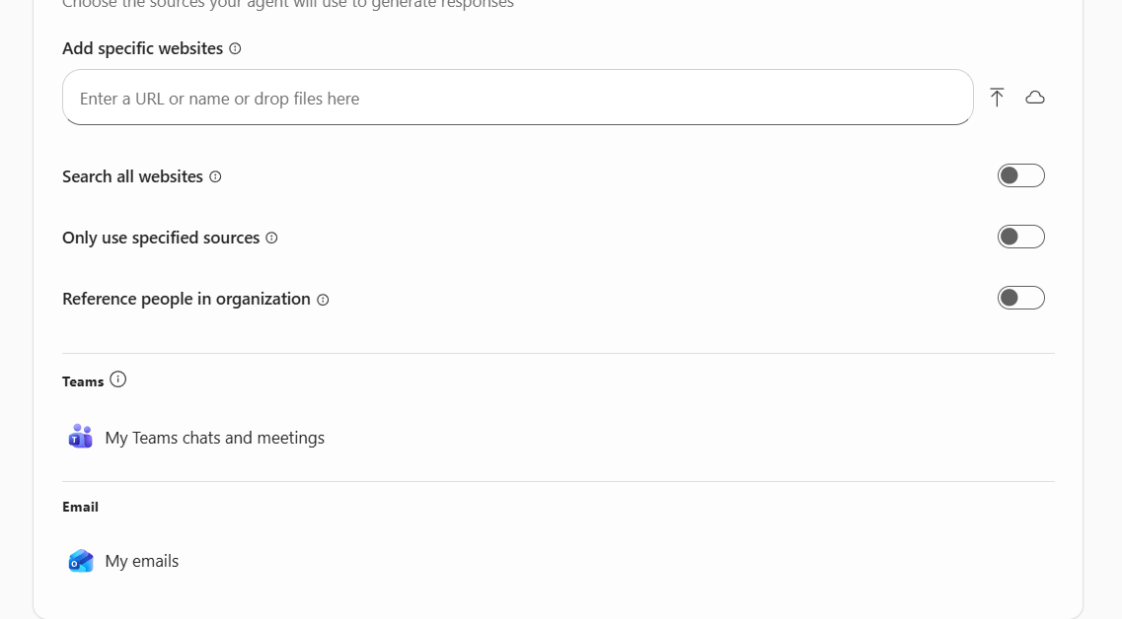Image resolution: width=1122 pixels, height=619 pixels.
Task: Click the upload files arrow icon
Action: pyautogui.click(x=997, y=98)
